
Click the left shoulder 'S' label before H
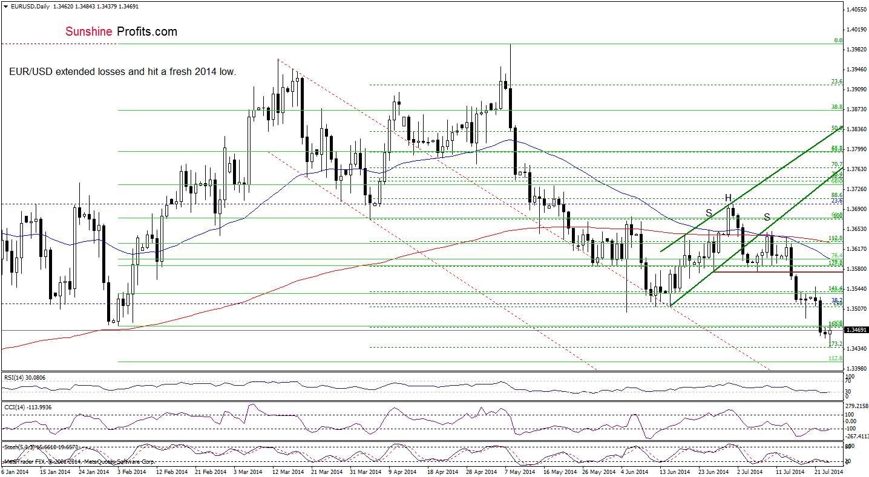[708, 213]
